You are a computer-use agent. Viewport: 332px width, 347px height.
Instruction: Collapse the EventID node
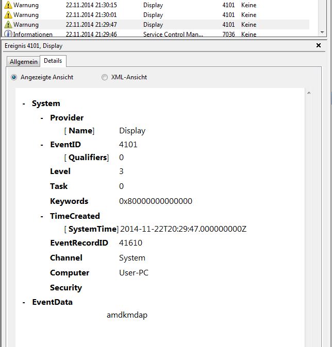tap(42, 145)
